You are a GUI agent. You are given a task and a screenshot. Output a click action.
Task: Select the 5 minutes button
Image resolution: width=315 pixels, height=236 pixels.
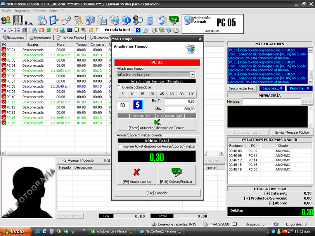coord(123,94)
